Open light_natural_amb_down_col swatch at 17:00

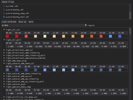coord(73,70)
